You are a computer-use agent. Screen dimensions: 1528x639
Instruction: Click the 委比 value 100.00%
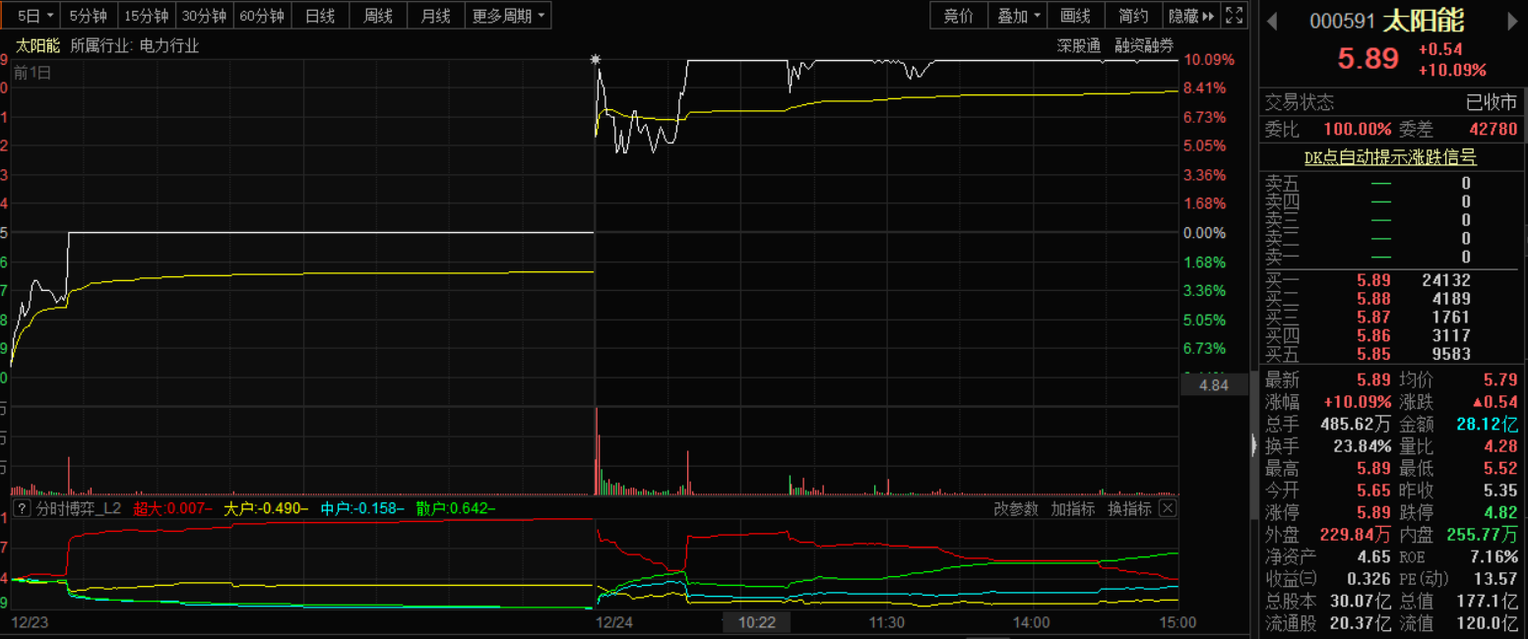tap(1357, 129)
